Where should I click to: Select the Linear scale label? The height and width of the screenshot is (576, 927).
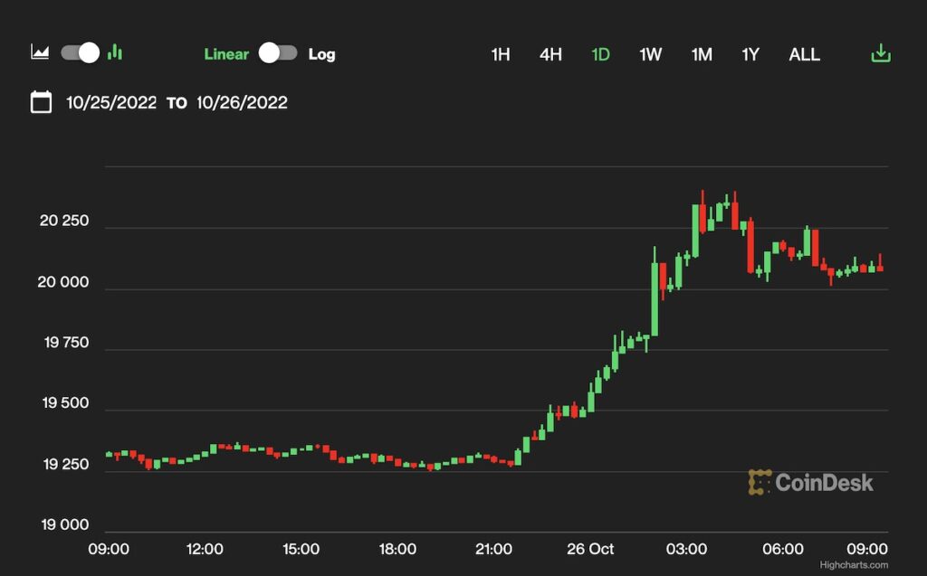pyautogui.click(x=226, y=54)
